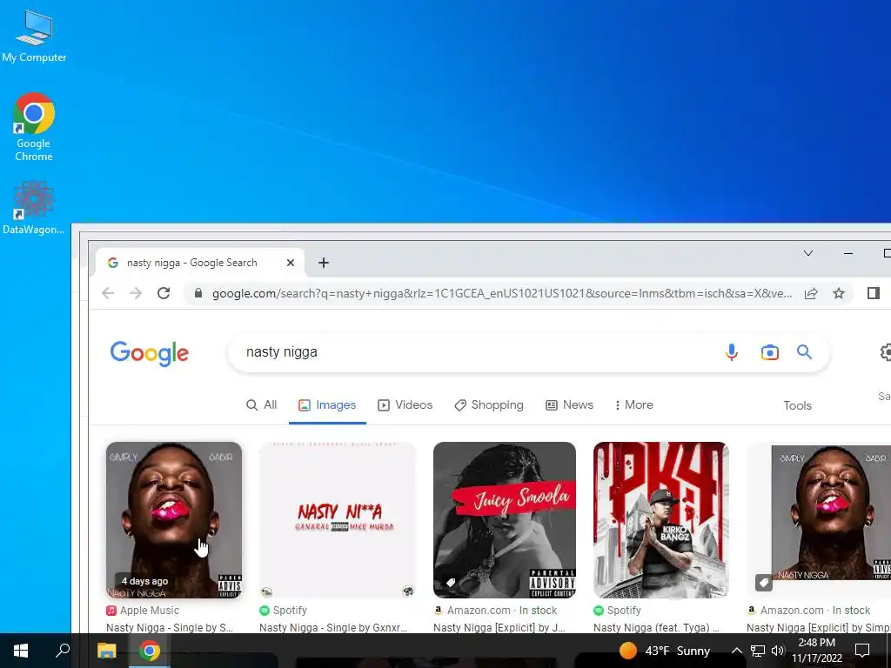Open Chrome side panel
Screen dimensions: 891x668
(874, 293)
